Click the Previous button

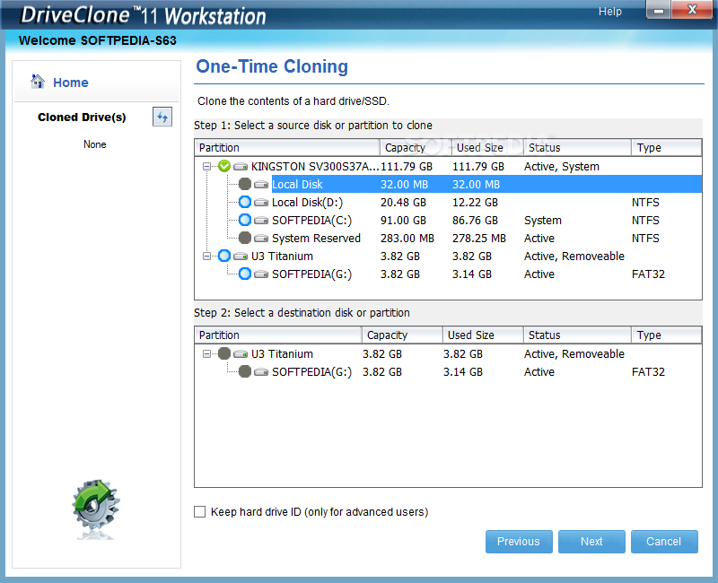(x=519, y=542)
